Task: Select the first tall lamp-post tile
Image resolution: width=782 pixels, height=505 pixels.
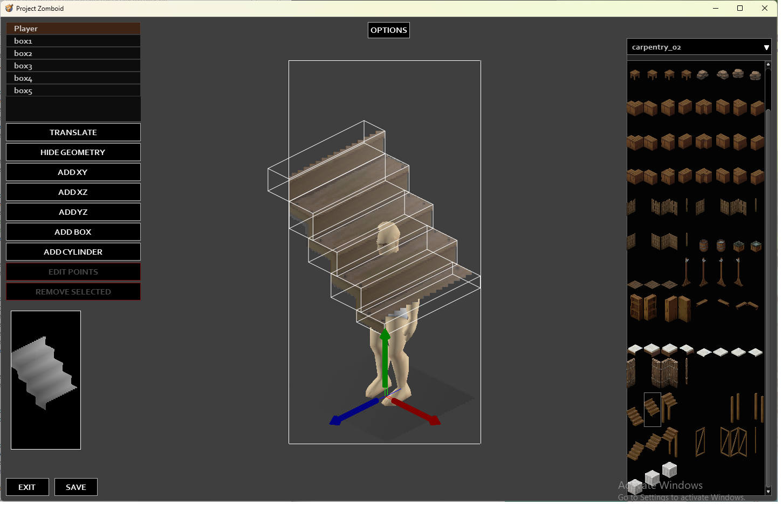Action: [687, 272]
